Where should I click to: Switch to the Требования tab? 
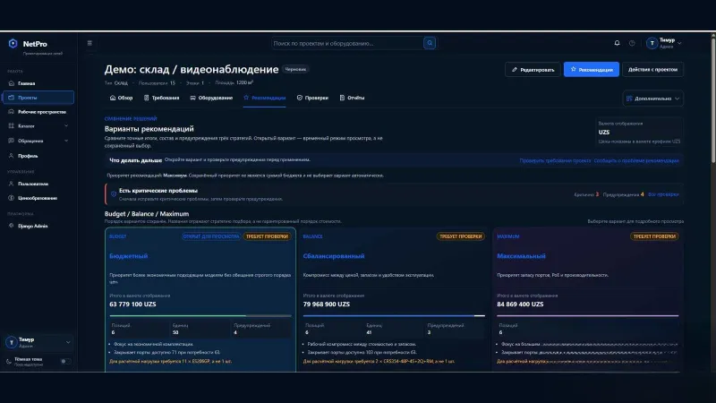(x=161, y=98)
